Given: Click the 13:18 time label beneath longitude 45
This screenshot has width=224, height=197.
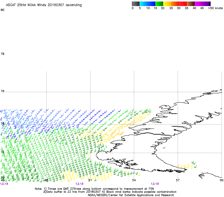Looking at the screenshot, I should (x=4, y=184).
